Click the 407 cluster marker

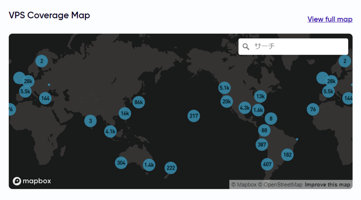[267, 164]
